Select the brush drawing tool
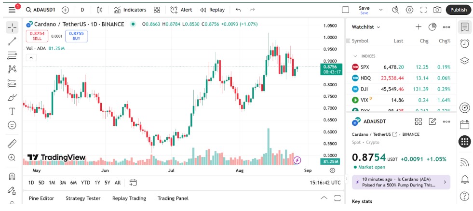 click(x=12, y=97)
